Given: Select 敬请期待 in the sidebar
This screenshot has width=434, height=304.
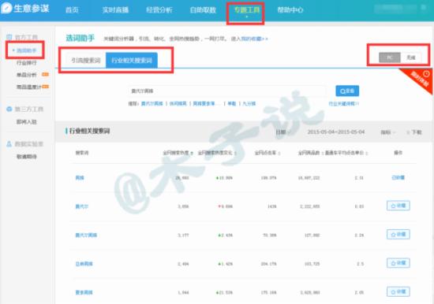Looking at the screenshot, I should click(x=27, y=157).
